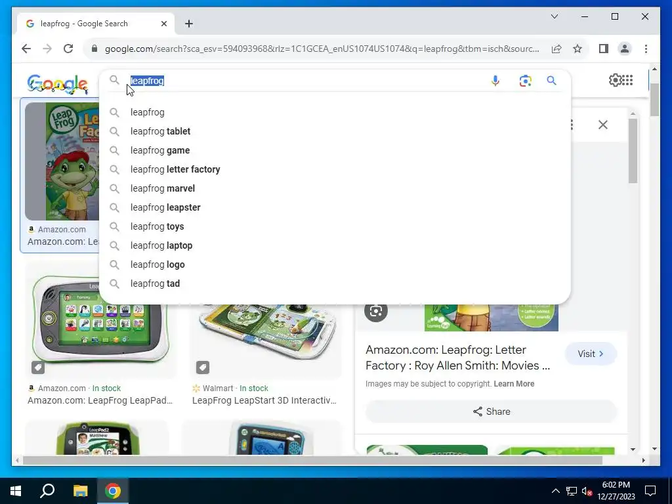Screen dimensions: 672x504
Task: Click the horizontal scrollbar thumb
Action: pyautogui.click(x=312, y=460)
